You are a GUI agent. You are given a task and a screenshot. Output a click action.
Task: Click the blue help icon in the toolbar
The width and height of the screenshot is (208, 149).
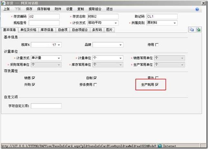point(197,10)
